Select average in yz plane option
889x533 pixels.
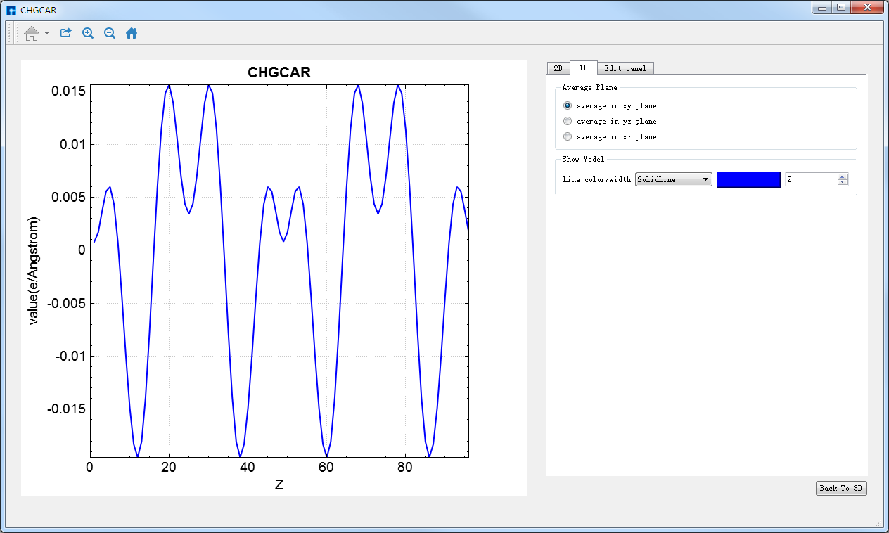(568, 122)
